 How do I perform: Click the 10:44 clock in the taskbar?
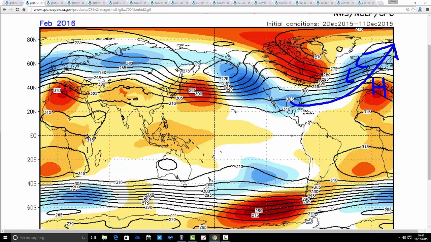pyautogui.click(x=421, y=237)
